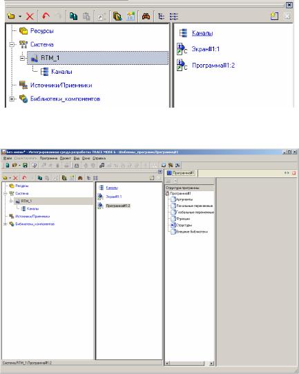Screen dimensions: 299x374
Task: Open Каналы link in lower window middle pane
Action: tap(112, 188)
